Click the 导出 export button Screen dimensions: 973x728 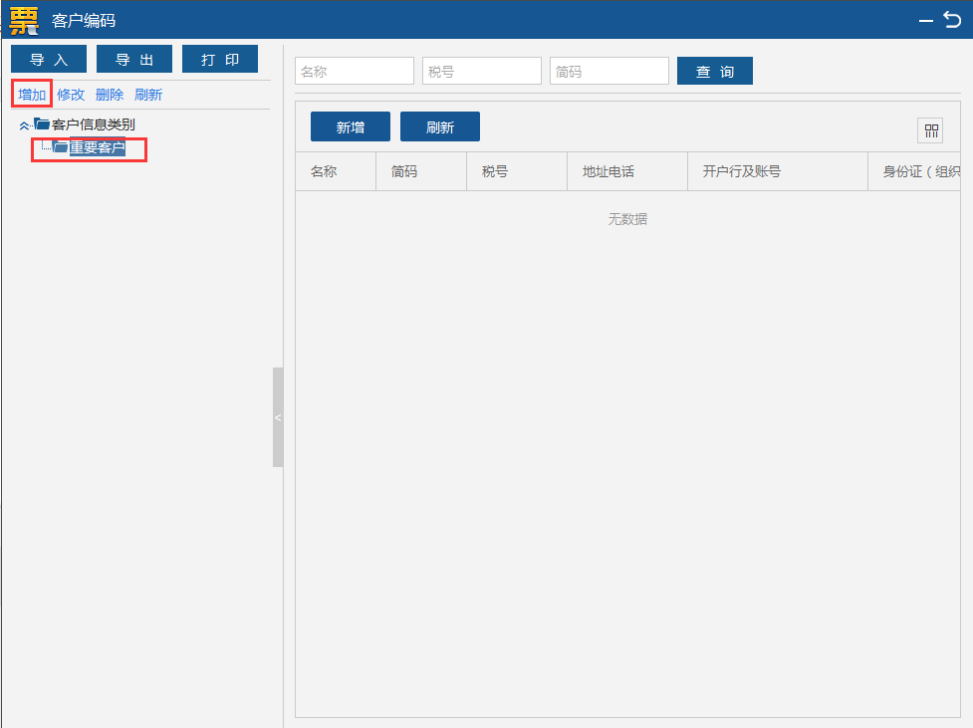pos(134,59)
